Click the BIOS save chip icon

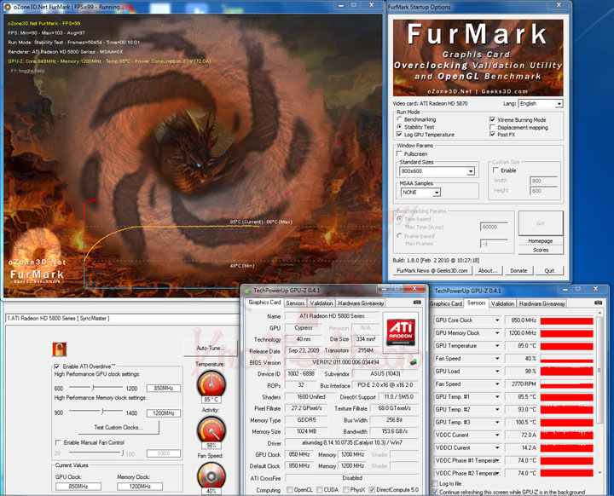(x=413, y=362)
